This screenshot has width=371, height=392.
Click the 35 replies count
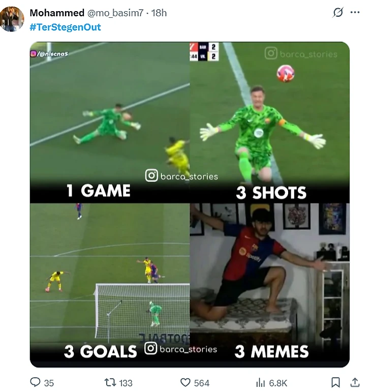coord(49,383)
